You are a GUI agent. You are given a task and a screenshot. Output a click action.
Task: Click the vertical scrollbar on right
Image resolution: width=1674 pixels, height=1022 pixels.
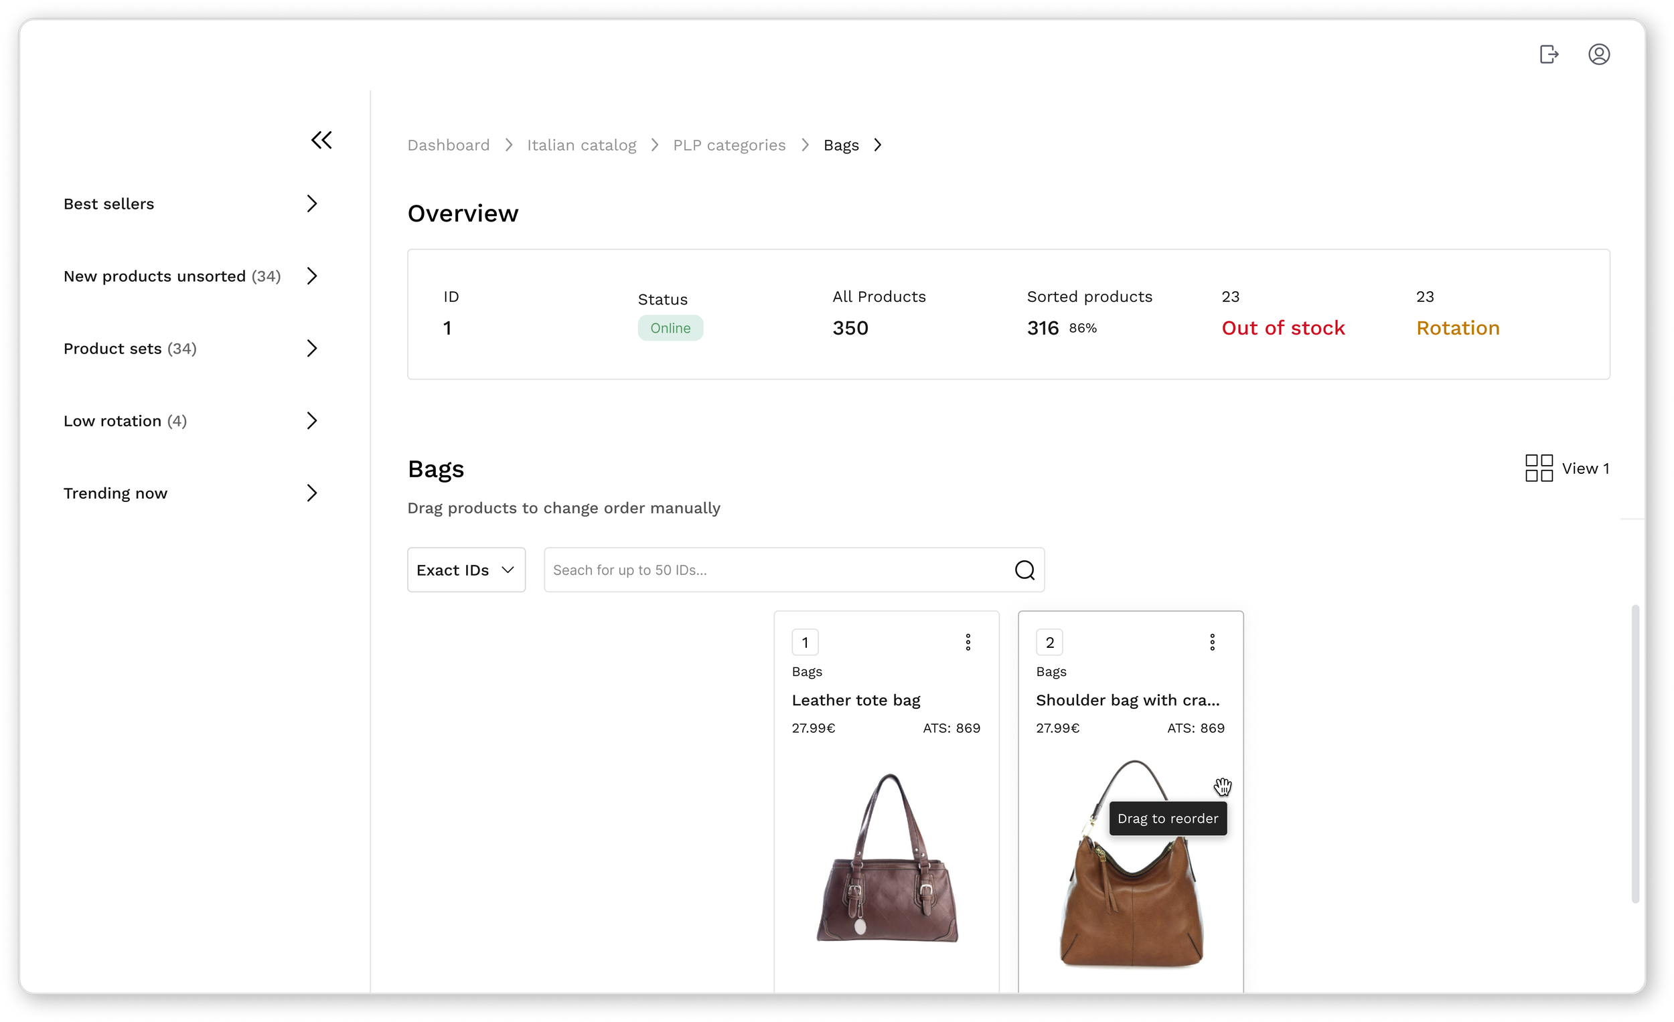[x=1635, y=754]
